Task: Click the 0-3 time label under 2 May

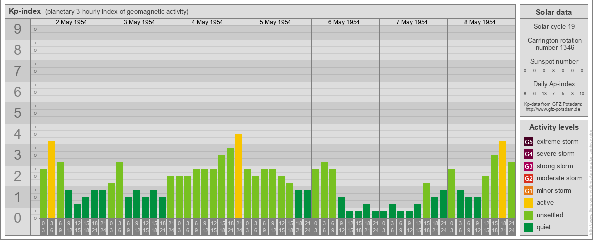Action: click(x=43, y=227)
